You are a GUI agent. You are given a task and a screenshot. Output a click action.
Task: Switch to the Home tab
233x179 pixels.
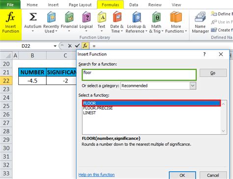click(32, 5)
